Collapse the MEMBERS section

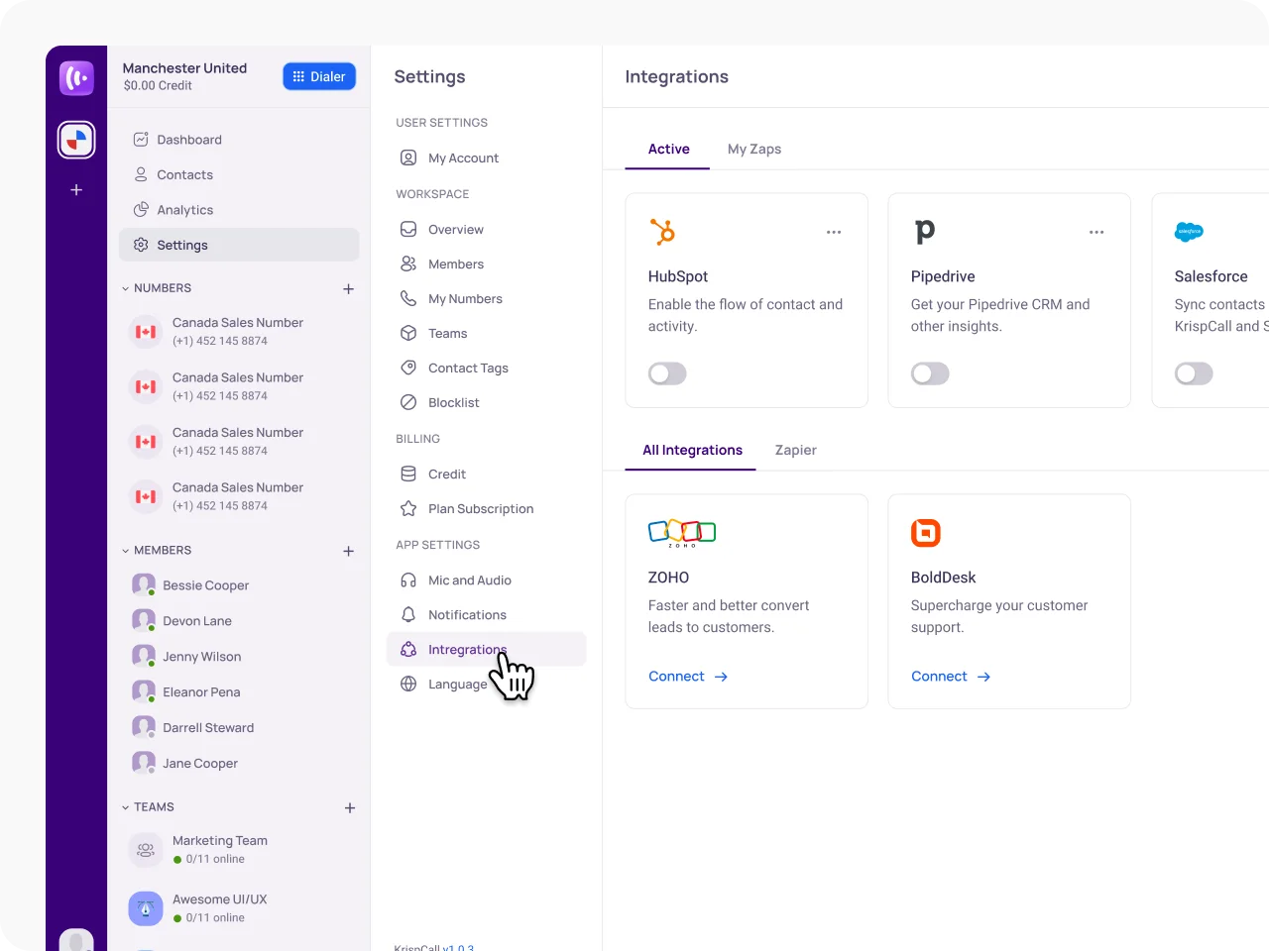click(x=126, y=551)
